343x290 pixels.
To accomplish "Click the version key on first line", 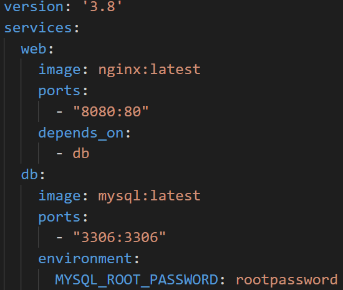I will point(34,7).
